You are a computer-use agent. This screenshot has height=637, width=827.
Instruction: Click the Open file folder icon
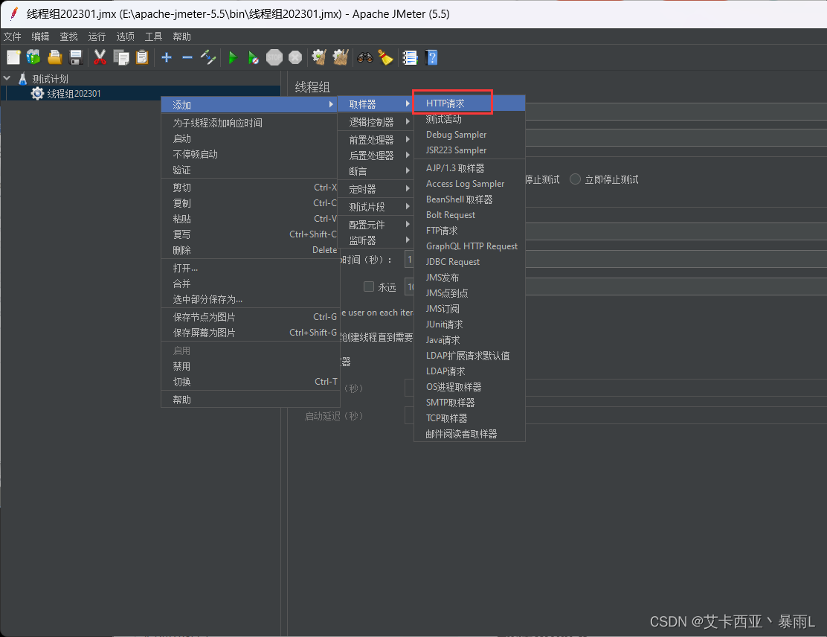[55, 57]
